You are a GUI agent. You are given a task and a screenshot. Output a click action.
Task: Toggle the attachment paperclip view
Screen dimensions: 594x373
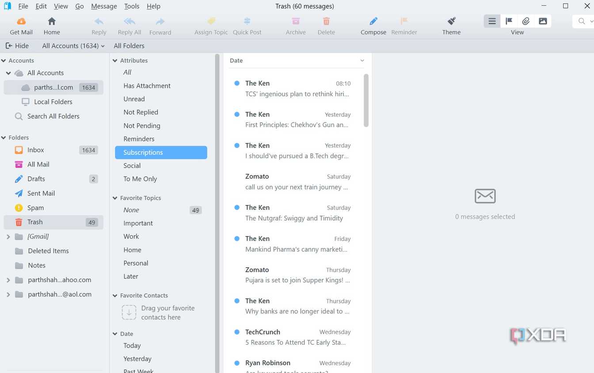point(525,21)
